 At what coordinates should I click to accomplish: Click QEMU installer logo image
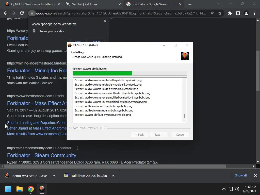(x=185, y=56)
